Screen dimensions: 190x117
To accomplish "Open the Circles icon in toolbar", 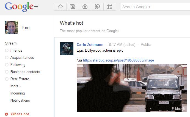I will (97, 7).
